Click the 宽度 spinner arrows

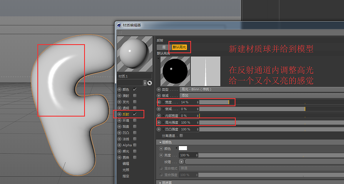pos(198,102)
